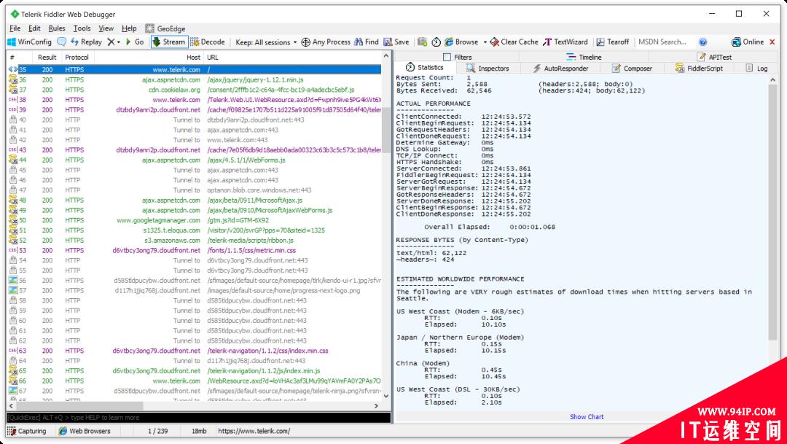Click the Go resume button
The height and width of the screenshot is (444, 787).
(x=135, y=42)
